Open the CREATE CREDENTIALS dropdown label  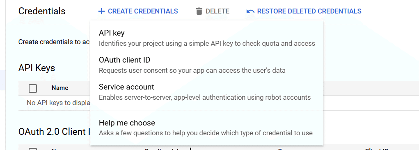pos(143,11)
